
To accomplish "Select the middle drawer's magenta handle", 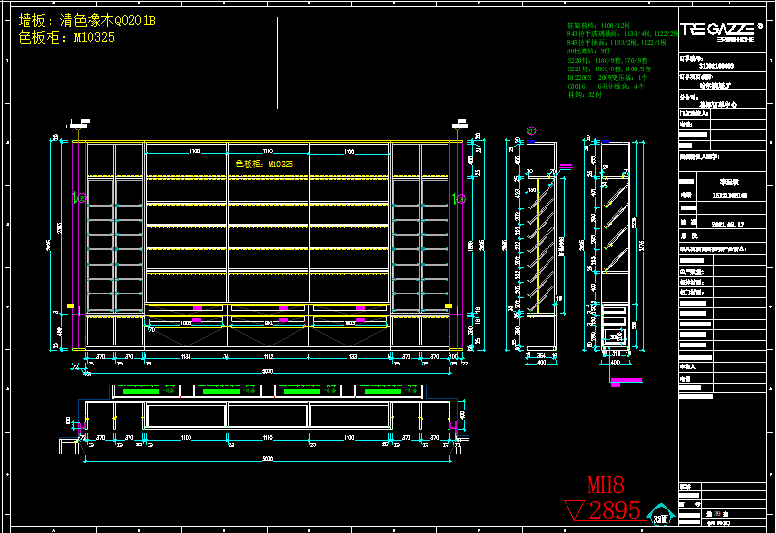I will point(282,308).
